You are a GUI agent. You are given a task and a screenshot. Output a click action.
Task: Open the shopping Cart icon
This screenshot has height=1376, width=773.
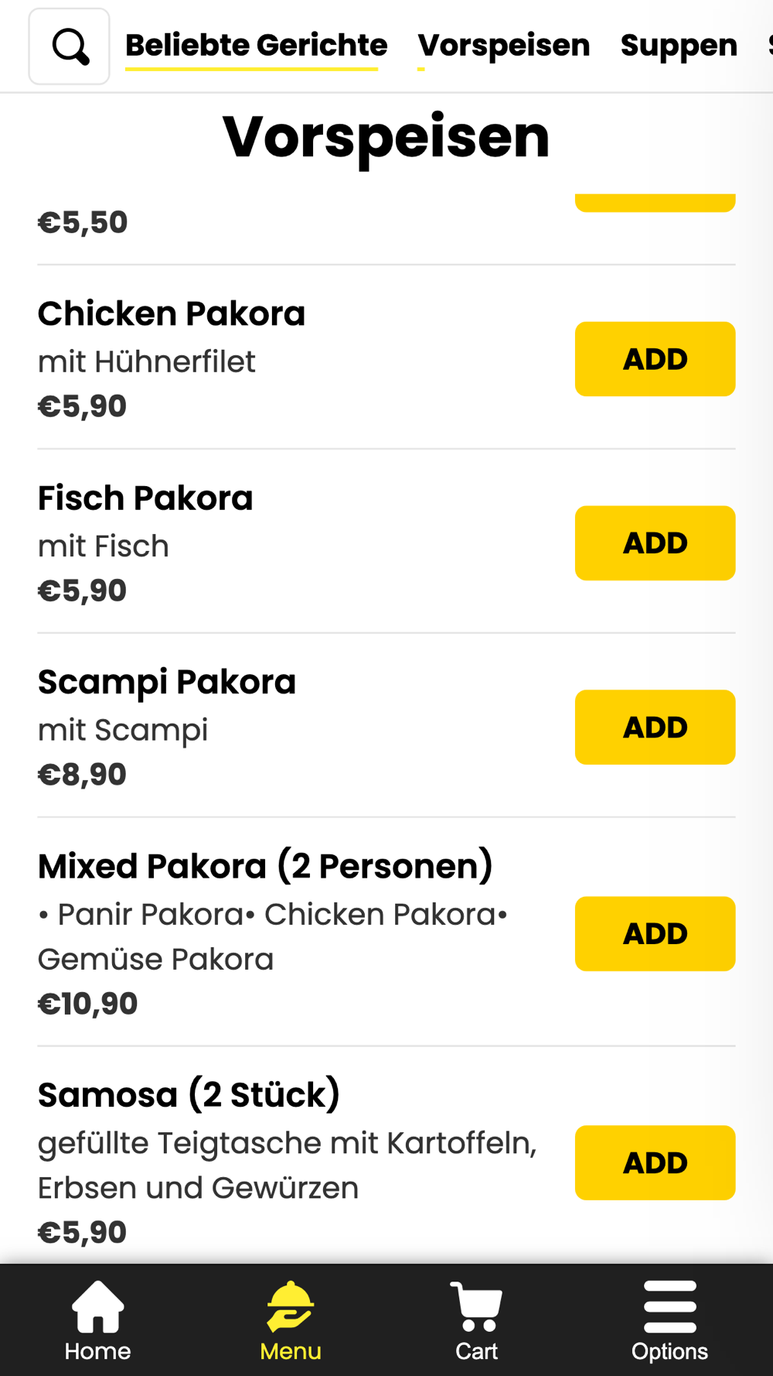[x=477, y=1306]
